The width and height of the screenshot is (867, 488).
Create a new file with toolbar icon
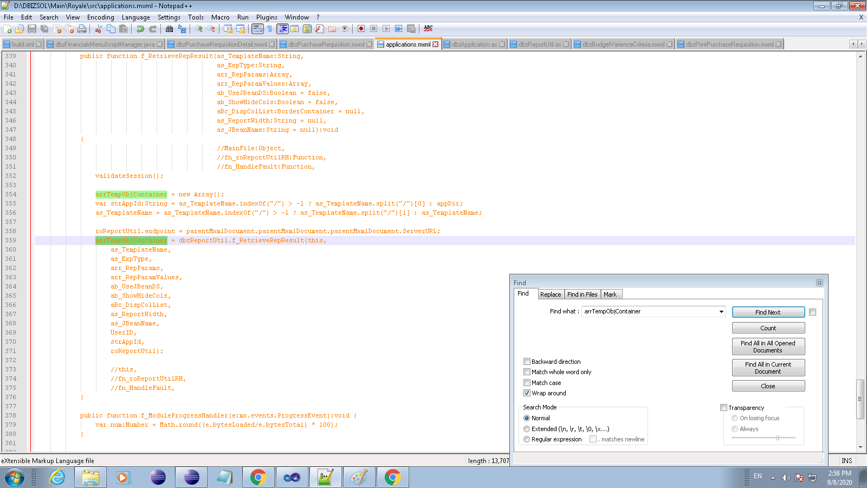(7, 29)
